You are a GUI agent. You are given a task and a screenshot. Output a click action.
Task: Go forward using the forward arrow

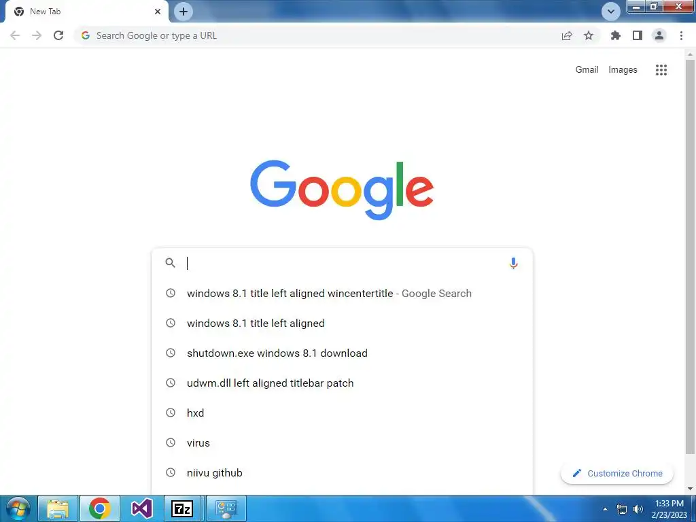[37, 35]
